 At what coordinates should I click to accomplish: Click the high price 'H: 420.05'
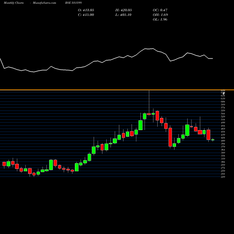(124, 10)
